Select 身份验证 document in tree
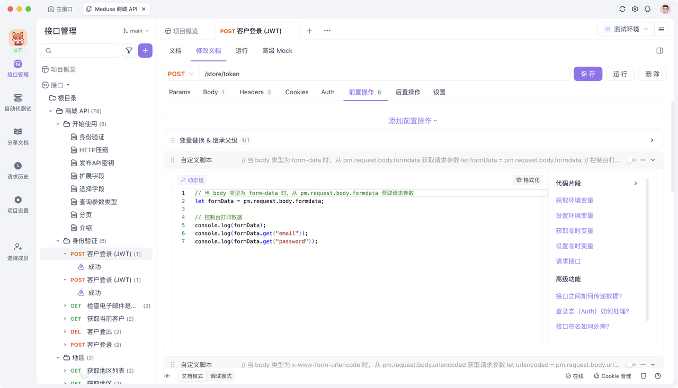Image resolution: width=678 pixels, height=388 pixels. [x=92, y=137]
